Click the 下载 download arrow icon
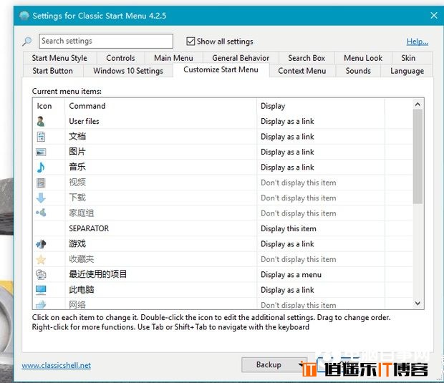Viewport: 444px width, 383px height. coord(41,198)
